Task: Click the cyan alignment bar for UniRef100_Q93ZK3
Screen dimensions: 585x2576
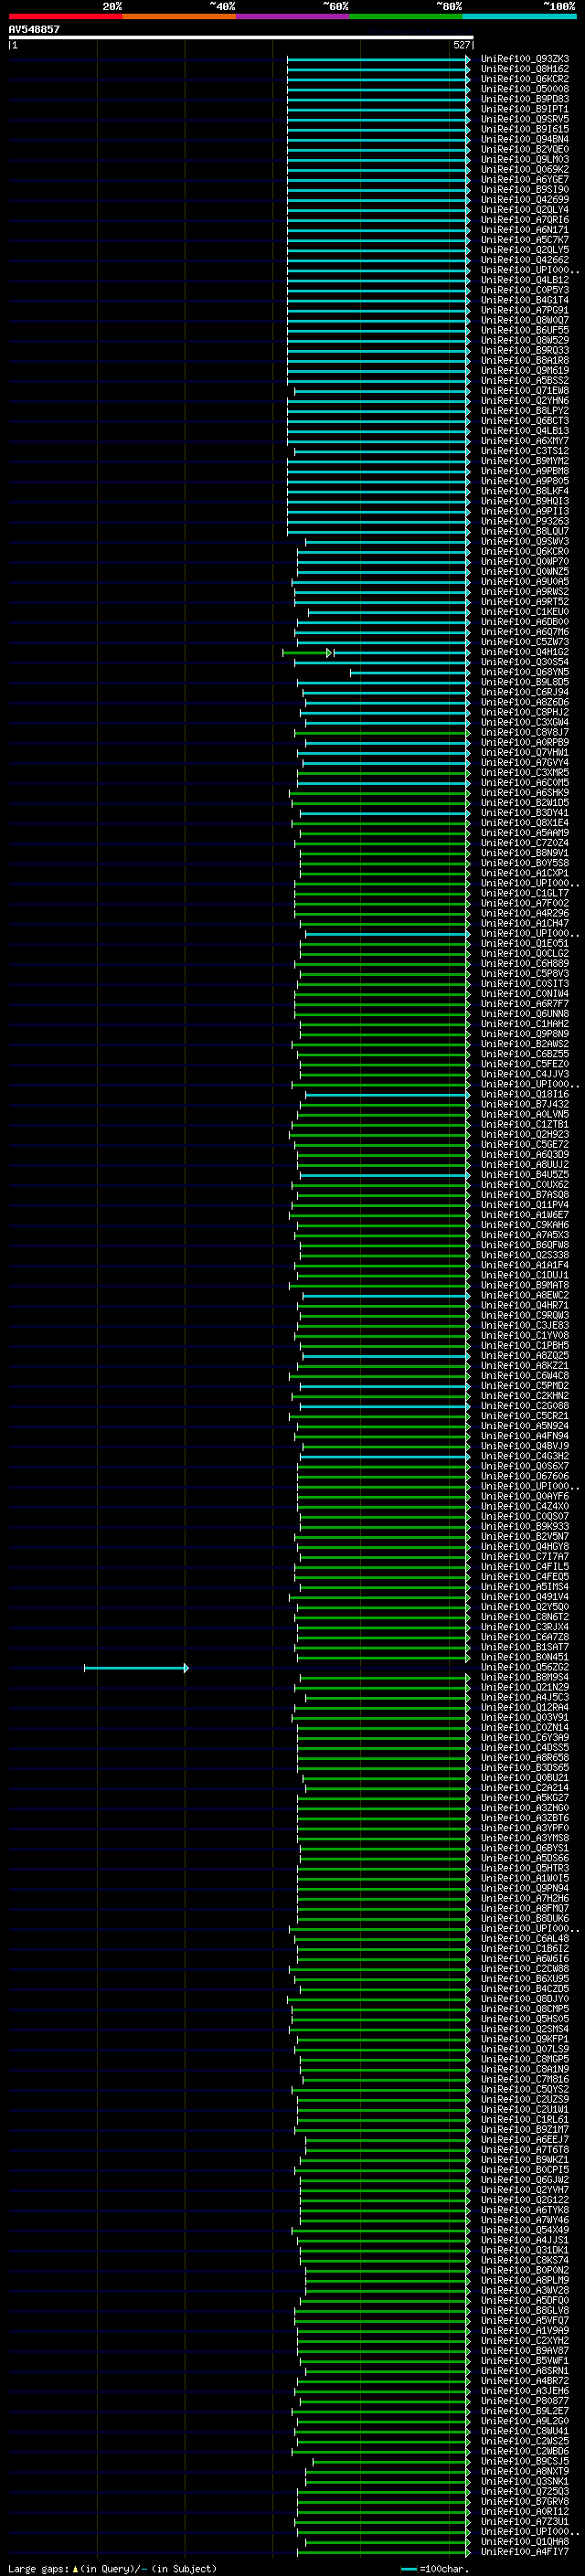Action: click(378, 59)
